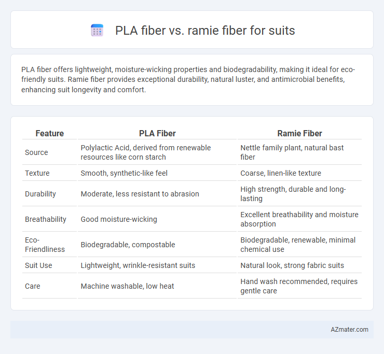Screen dimensions: 384x354
Task: Click the title 'PLA fiber vs. ramie fiber for suits'
Action: pos(205,31)
